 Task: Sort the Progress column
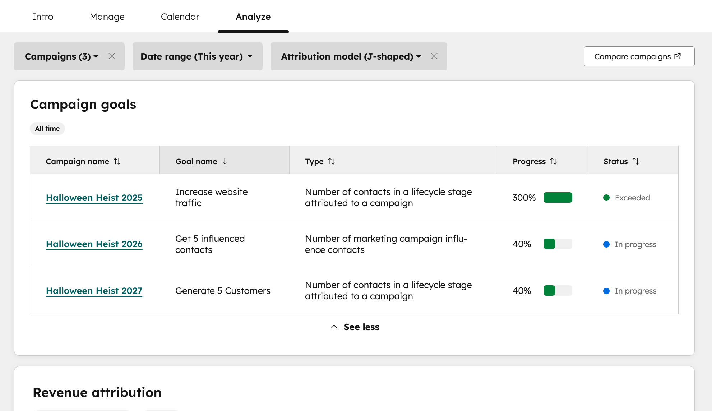tap(553, 161)
